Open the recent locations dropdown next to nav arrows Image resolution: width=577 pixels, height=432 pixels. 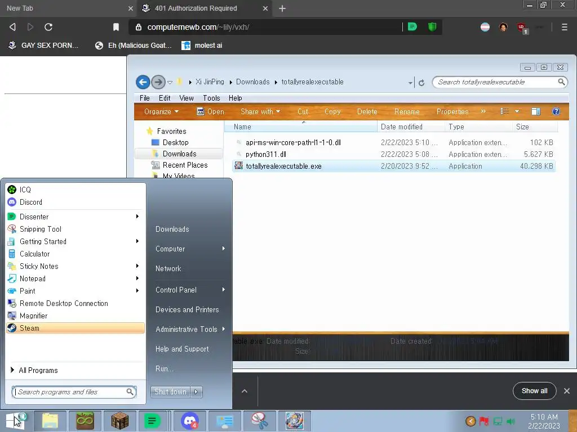(x=170, y=82)
